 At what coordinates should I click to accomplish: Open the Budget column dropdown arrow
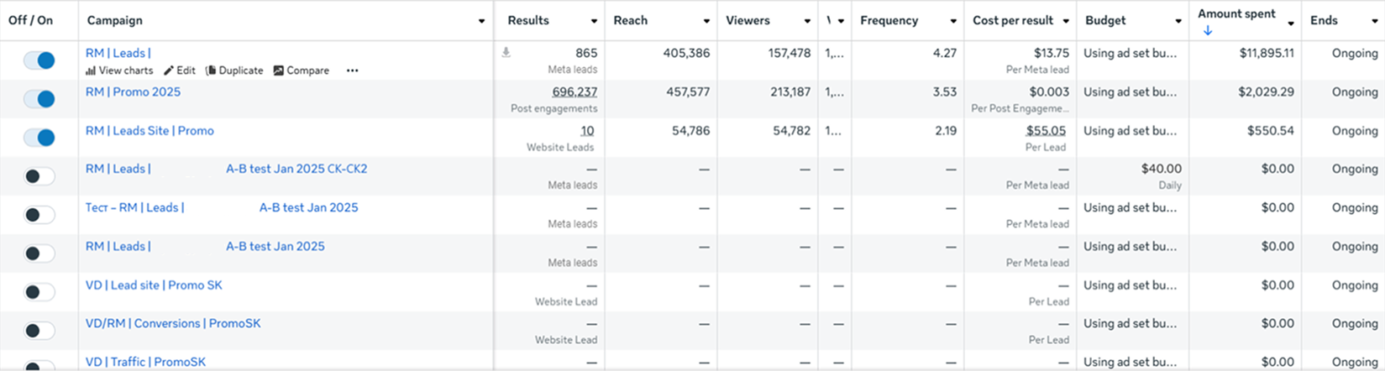click(1178, 21)
